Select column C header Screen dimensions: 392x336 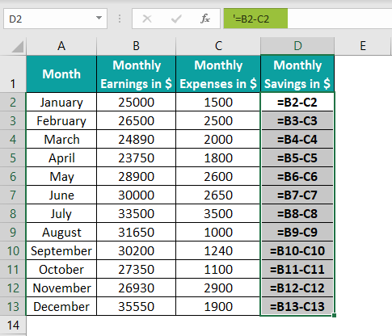click(x=218, y=46)
